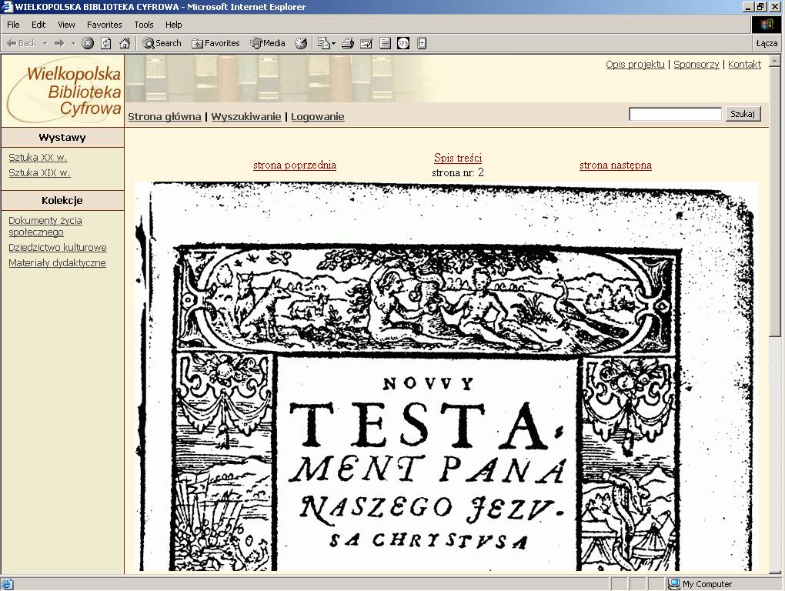Click the Wystawy section header
785x591 pixels.
[x=62, y=138]
